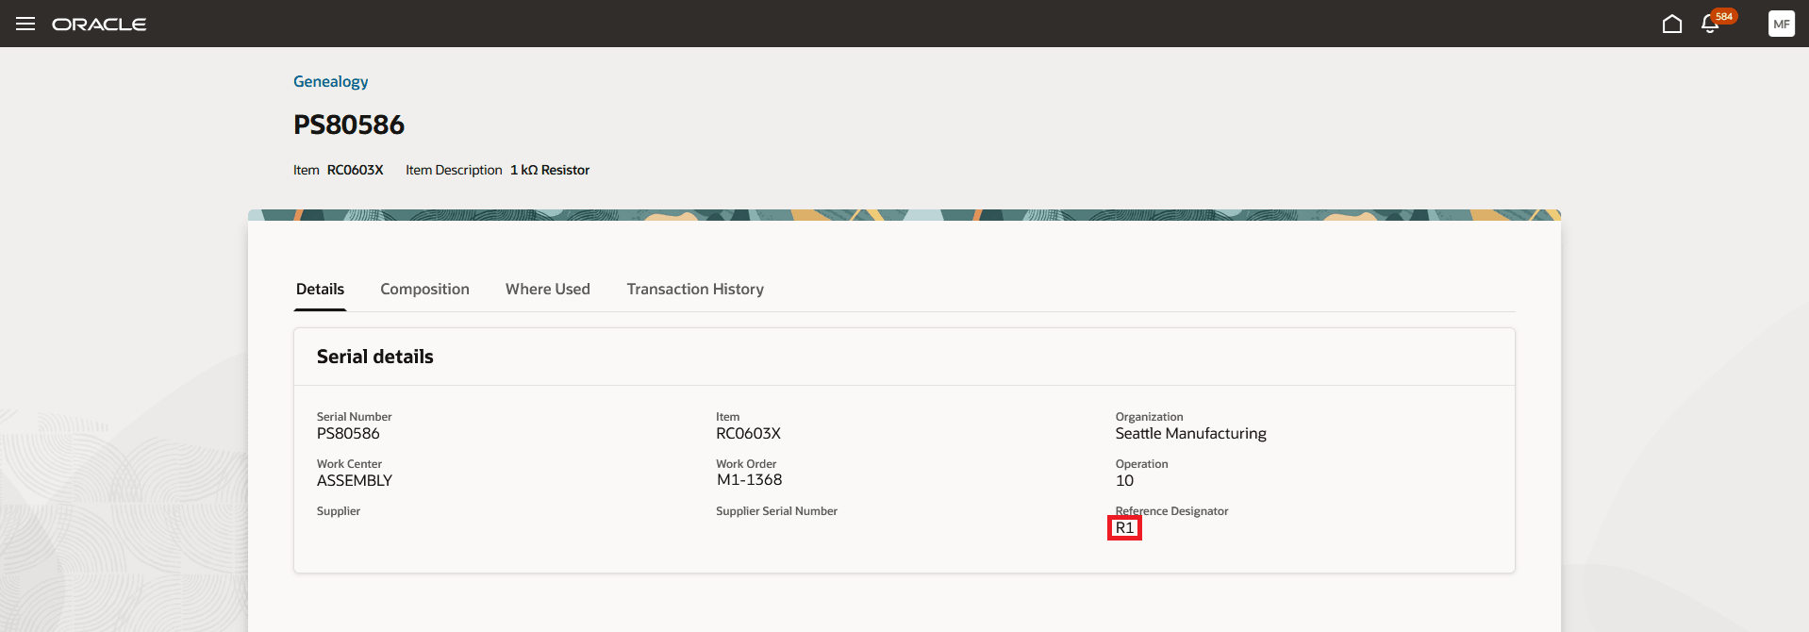Click Work Center value ASSEMBLY

(355, 481)
